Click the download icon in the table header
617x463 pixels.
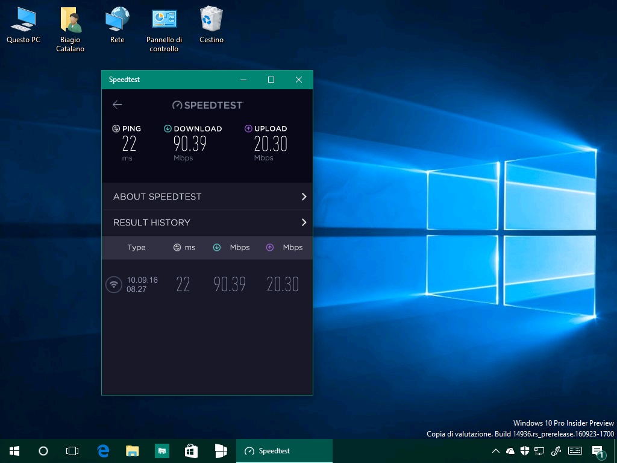(217, 247)
